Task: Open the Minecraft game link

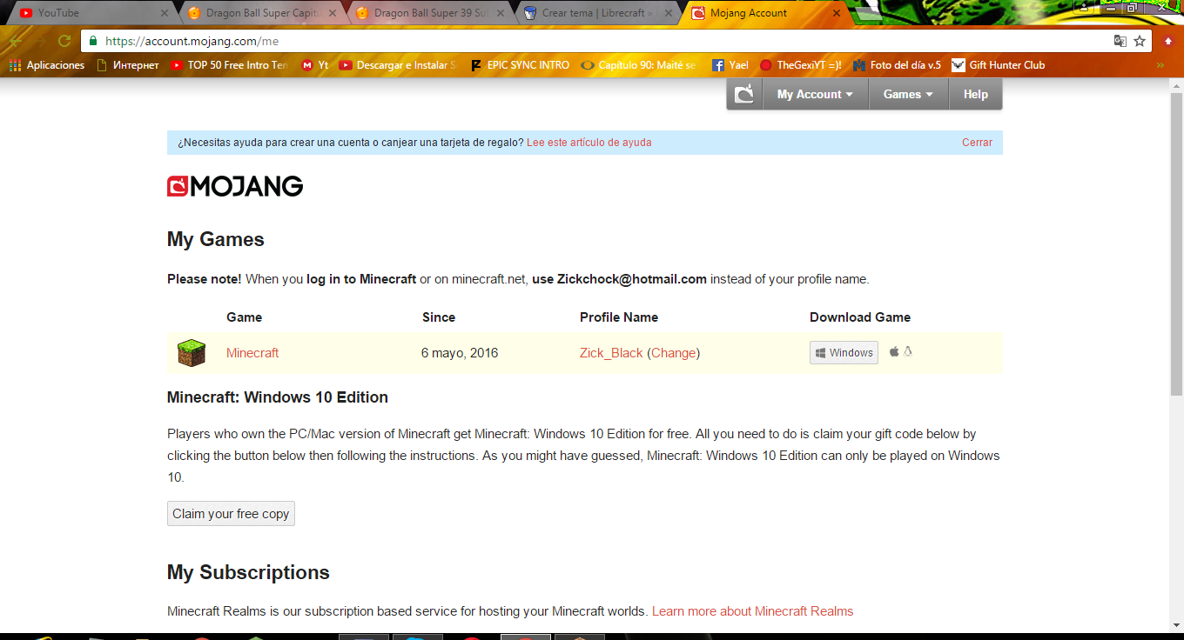Action: coord(252,353)
